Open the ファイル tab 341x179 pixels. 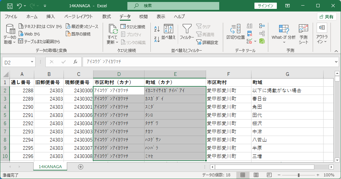coord(11,16)
